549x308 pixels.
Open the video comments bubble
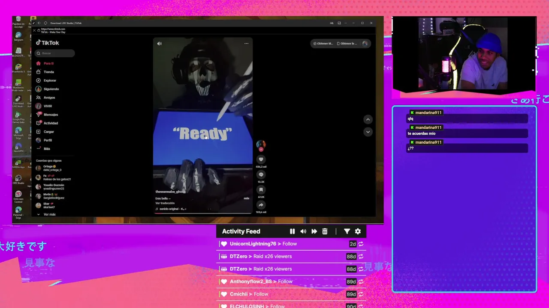click(x=261, y=175)
